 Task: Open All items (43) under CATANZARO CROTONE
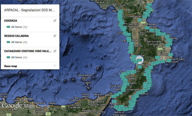point(19,57)
